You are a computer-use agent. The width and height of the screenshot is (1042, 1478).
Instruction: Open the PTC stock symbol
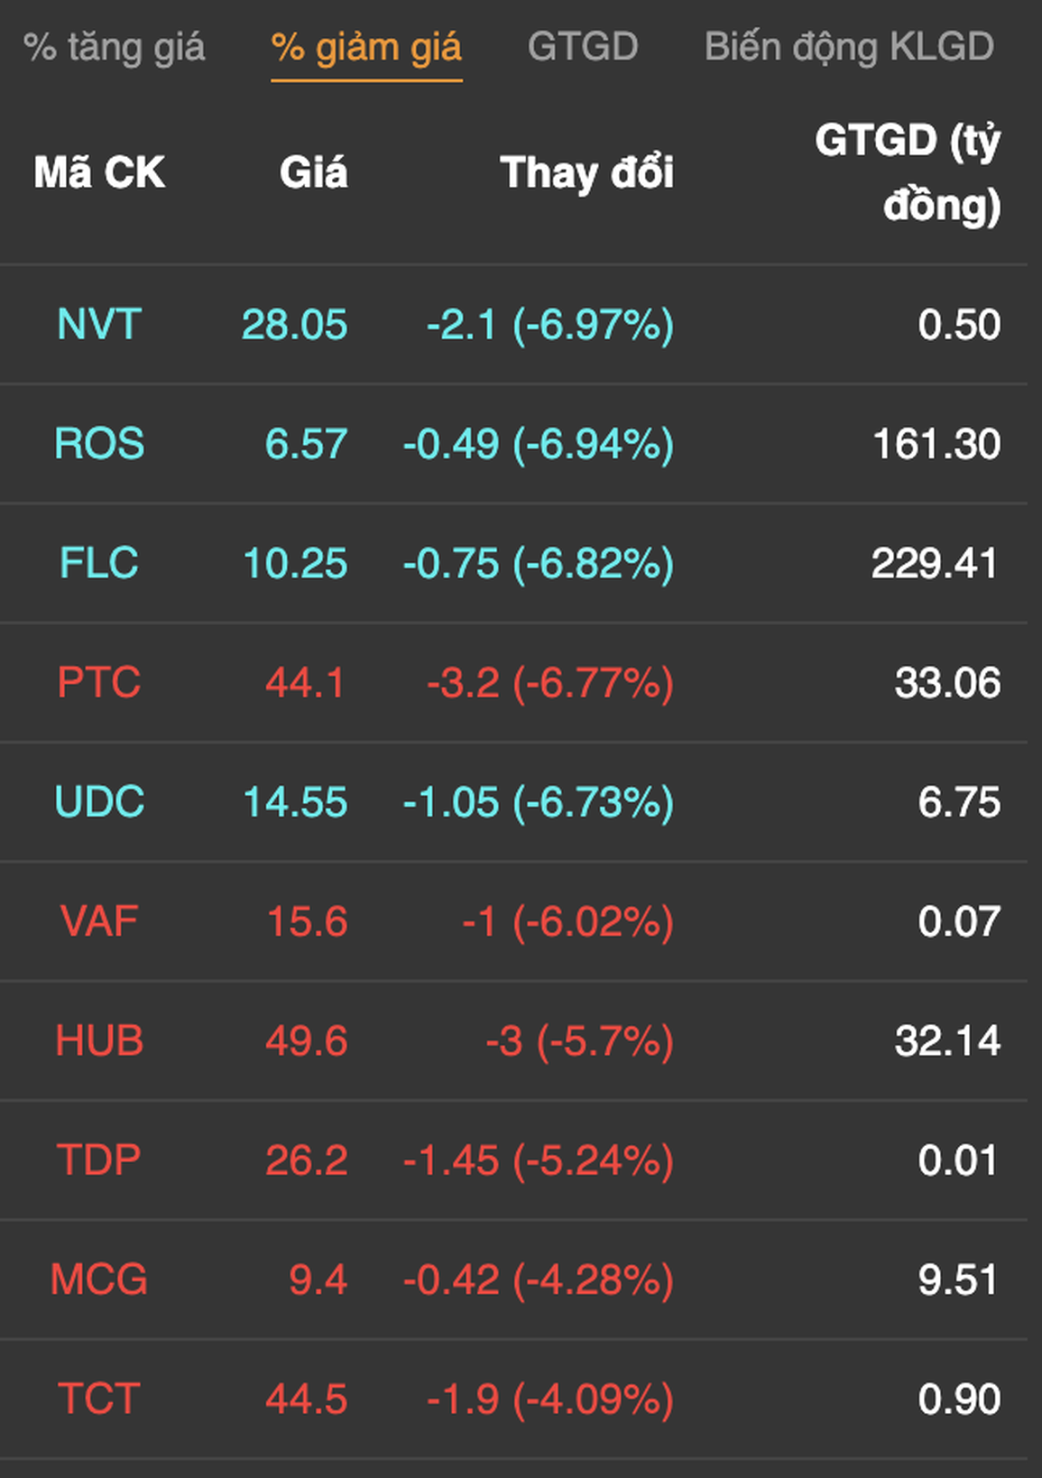pyautogui.click(x=99, y=682)
